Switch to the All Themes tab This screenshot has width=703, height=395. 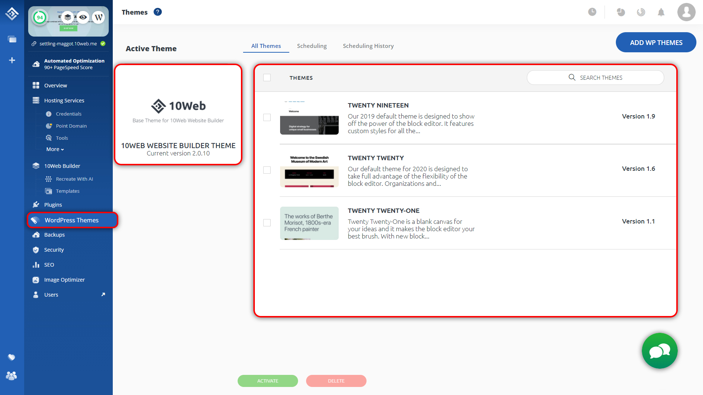tap(266, 46)
